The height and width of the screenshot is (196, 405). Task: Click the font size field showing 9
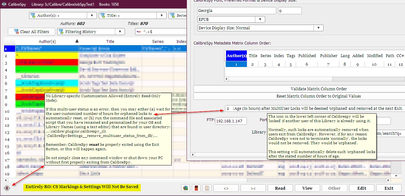tap(290, 11)
